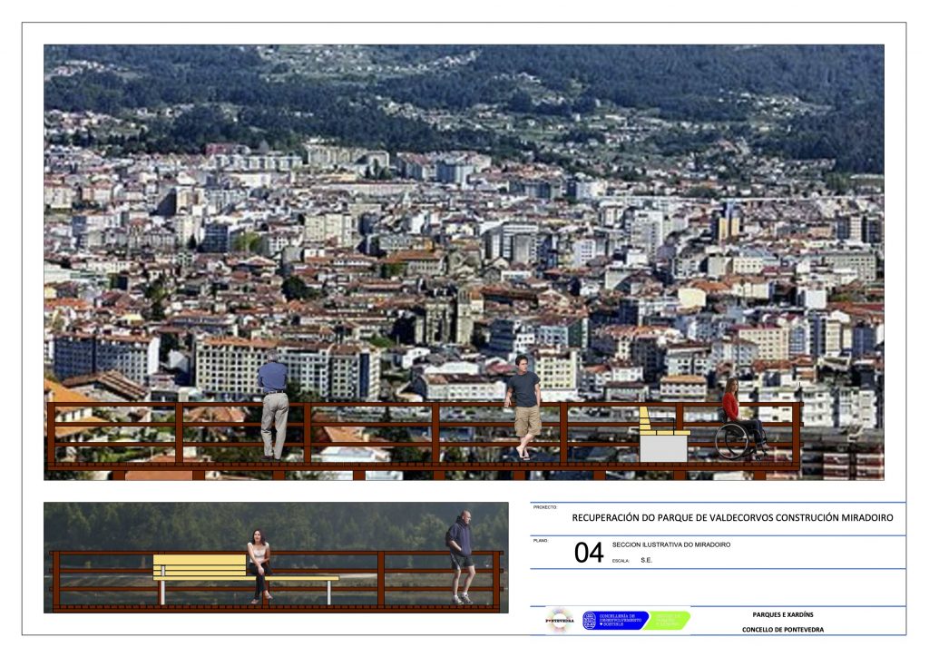The height and width of the screenshot is (657, 929).
Task: Select 'PARQUES E XARDÍNS' text
Action: 783,614
